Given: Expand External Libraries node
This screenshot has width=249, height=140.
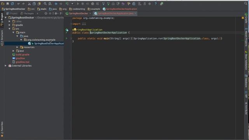Looking at the screenshot, I should coord(5,66).
